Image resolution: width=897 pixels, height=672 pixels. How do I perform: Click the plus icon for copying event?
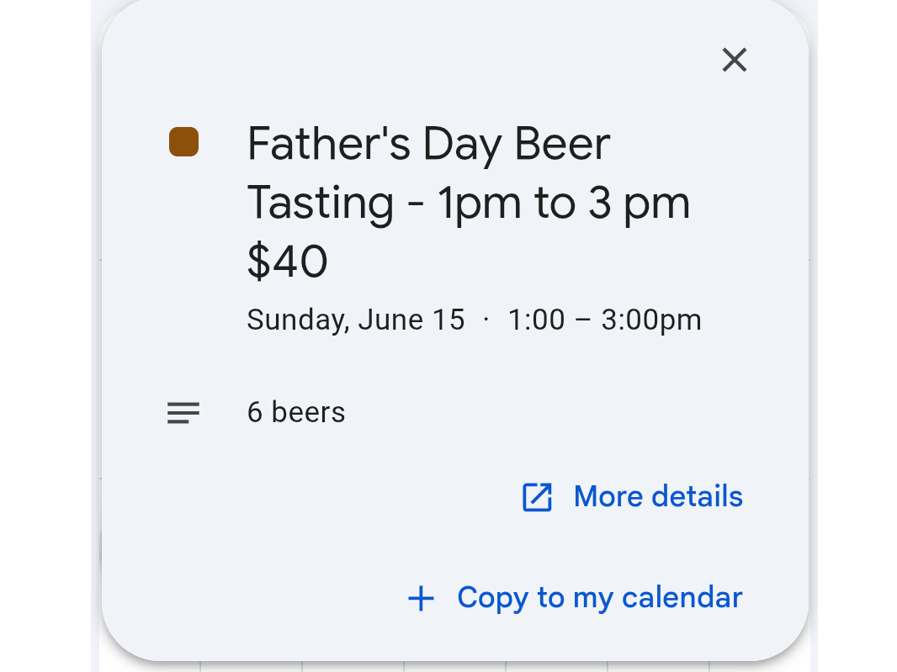(x=421, y=598)
